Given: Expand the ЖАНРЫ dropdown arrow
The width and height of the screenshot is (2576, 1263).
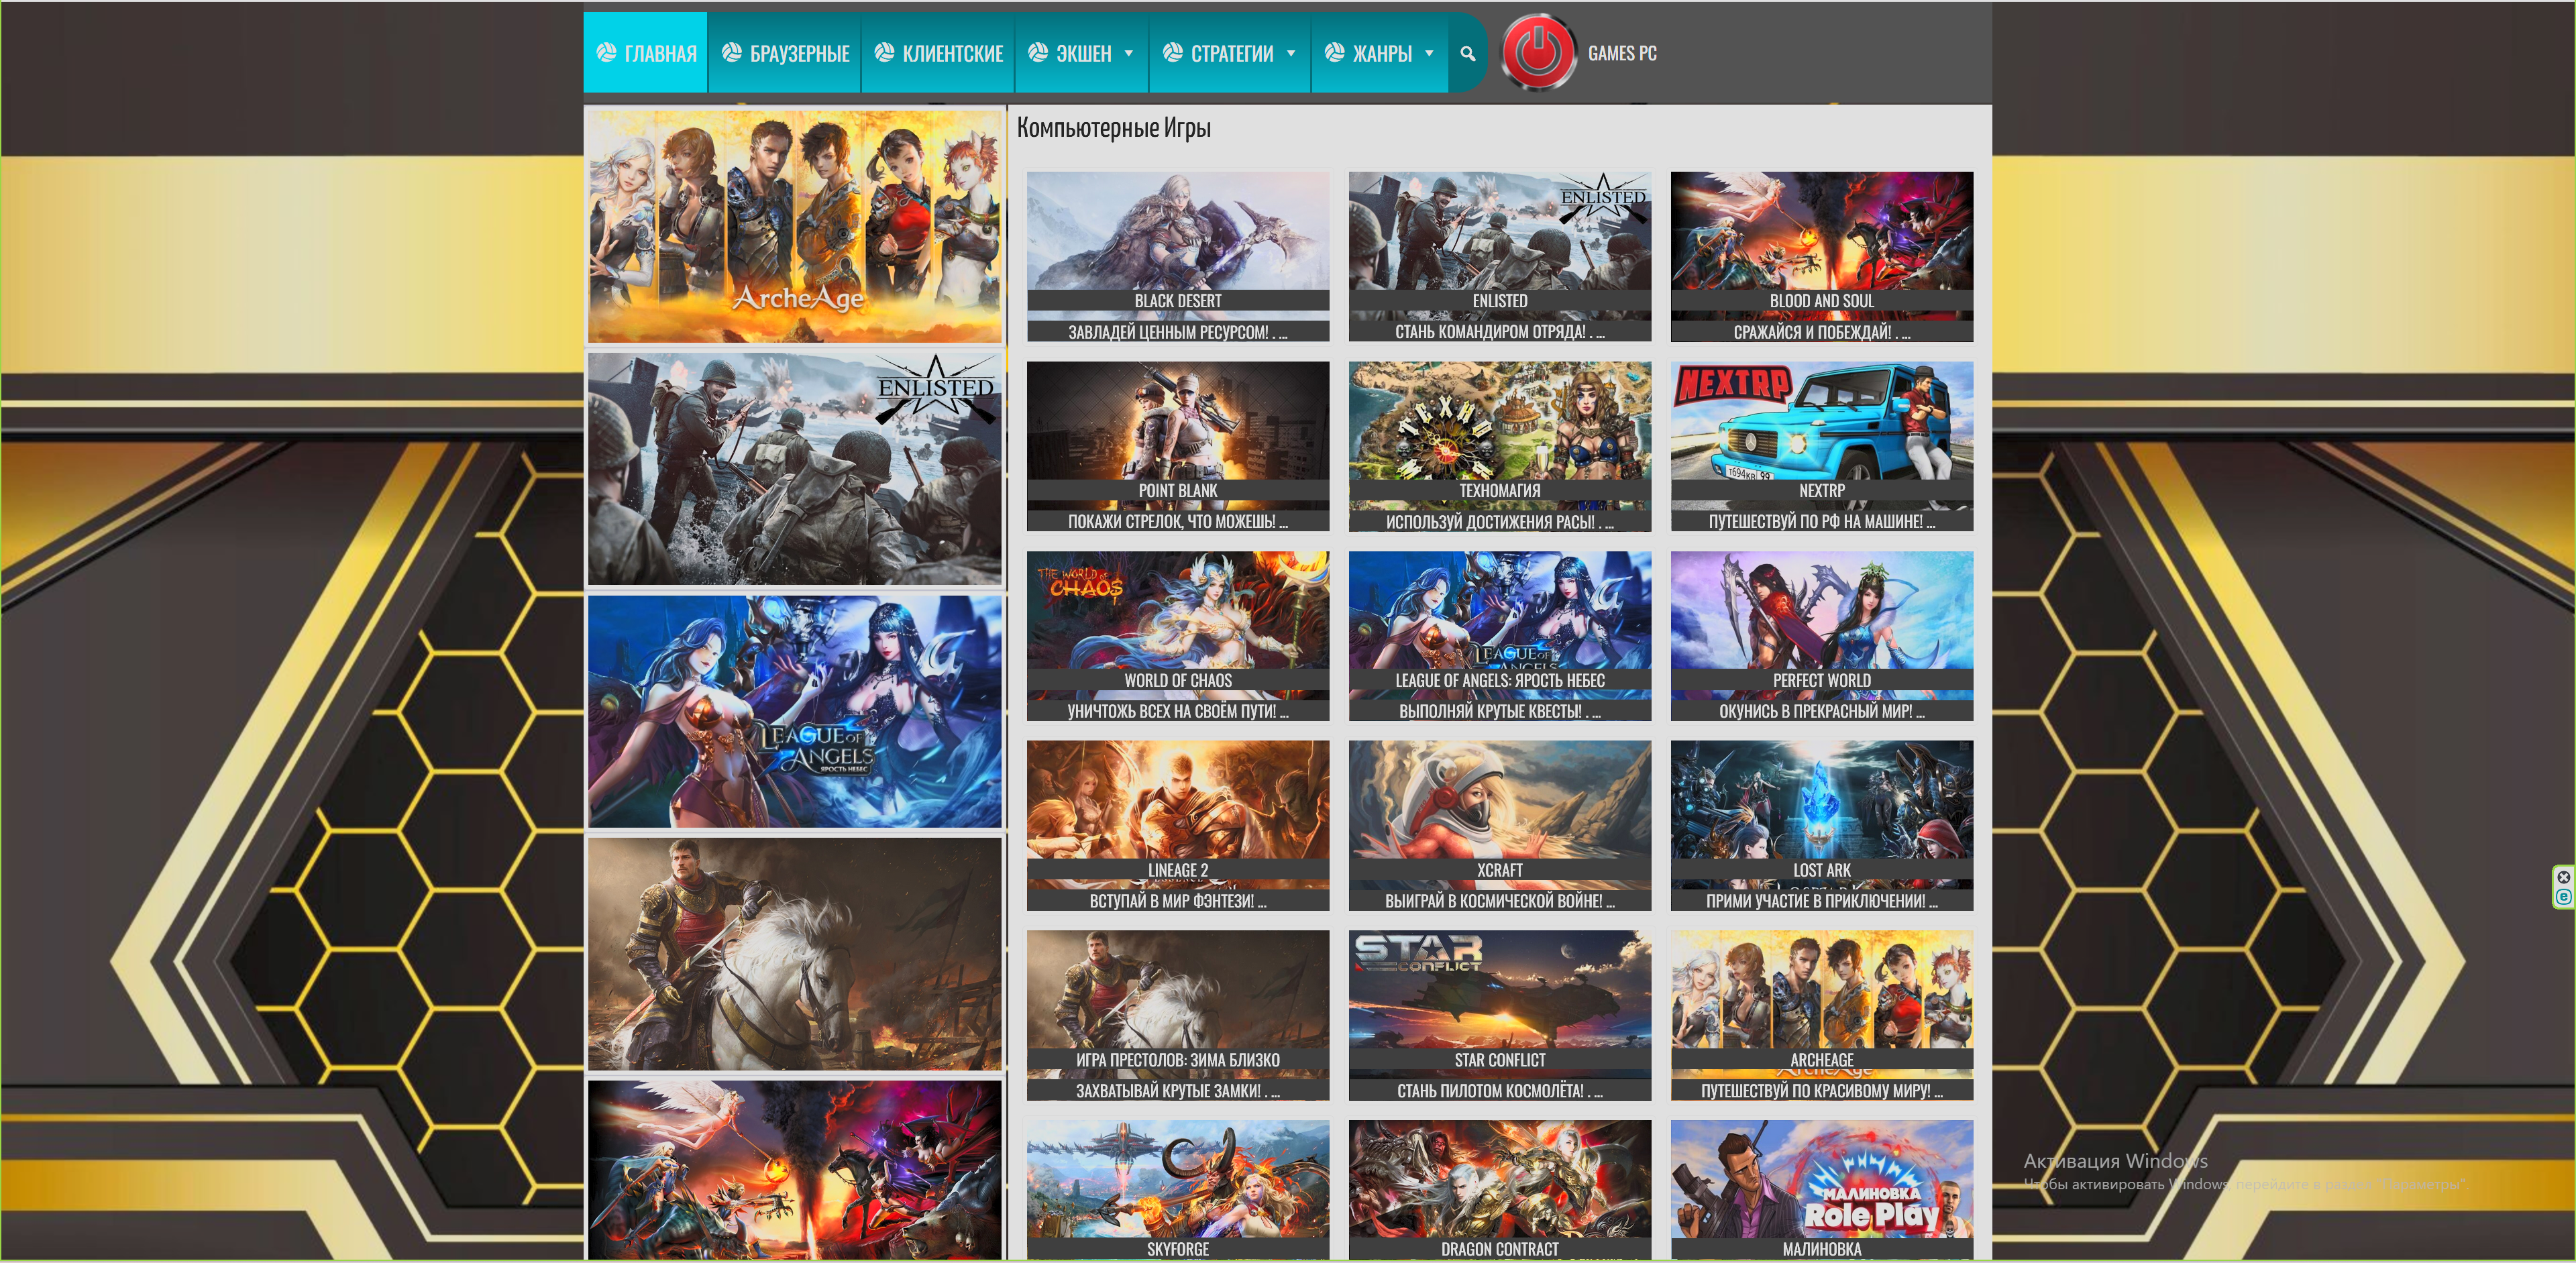Looking at the screenshot, I should click(1429, 54).
